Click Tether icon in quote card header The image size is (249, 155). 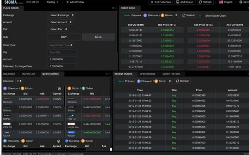[83, 88]
